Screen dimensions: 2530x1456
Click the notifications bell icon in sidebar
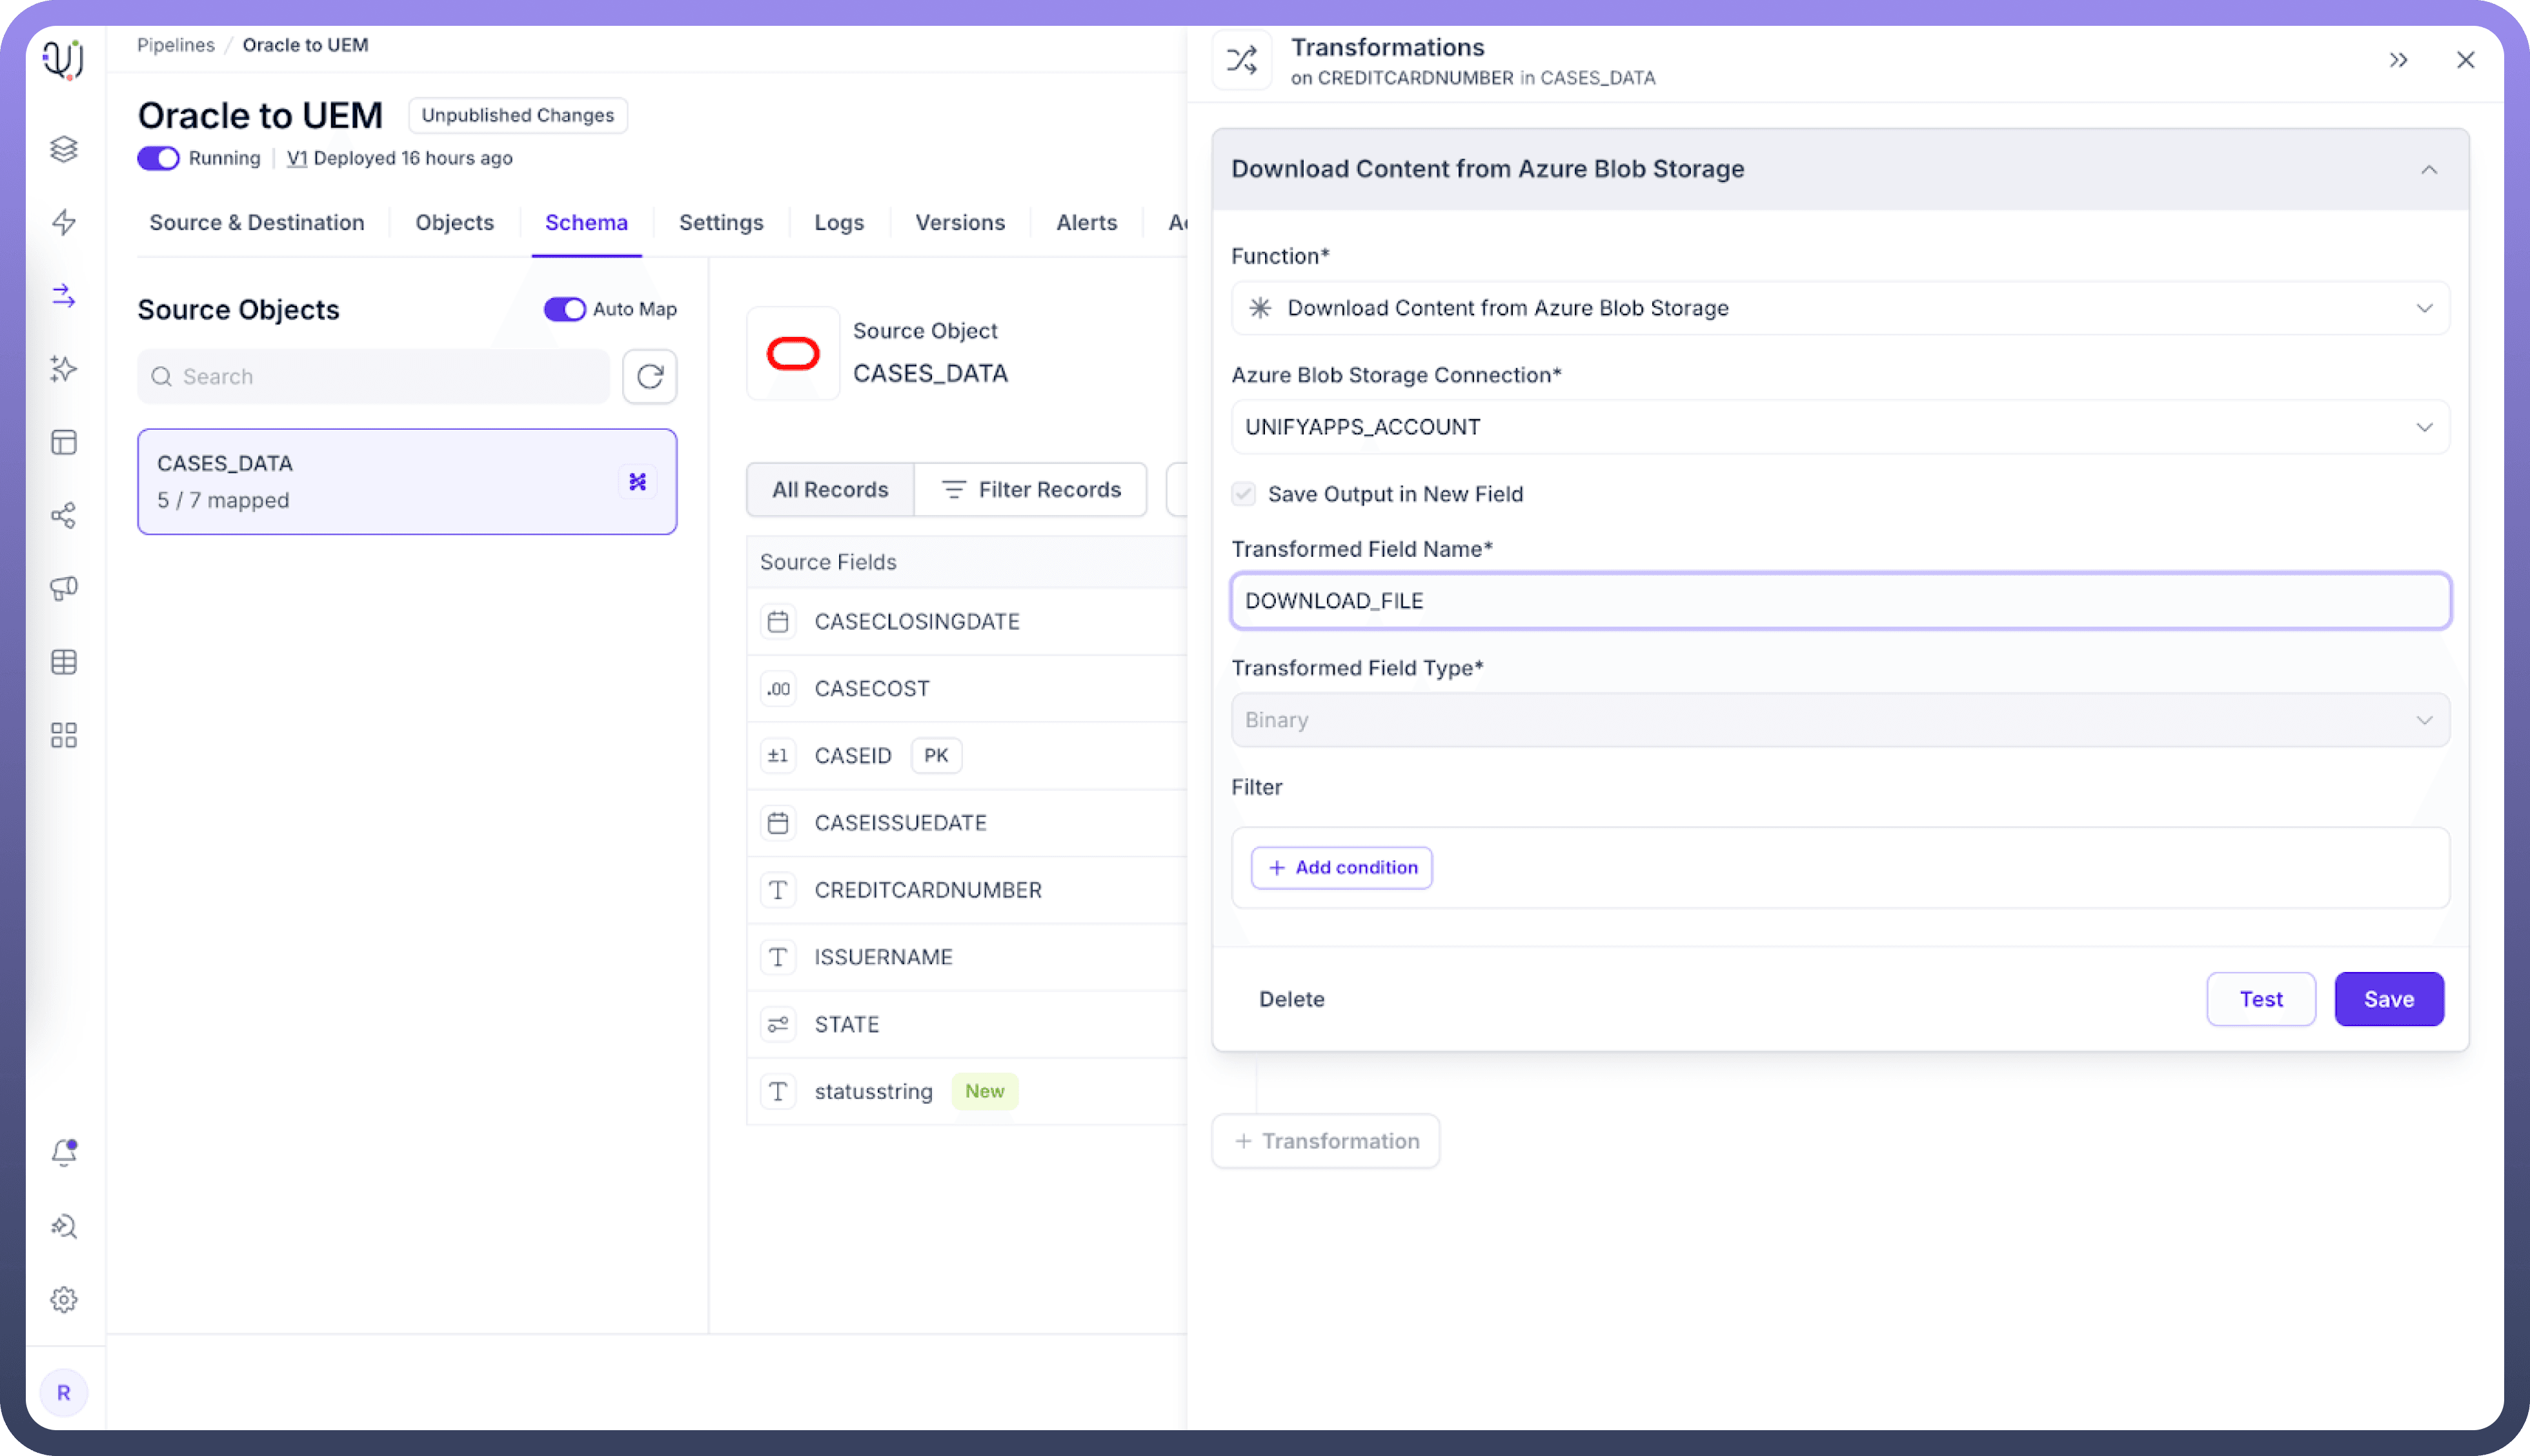pyautogui.click(x=64, y=1152)
